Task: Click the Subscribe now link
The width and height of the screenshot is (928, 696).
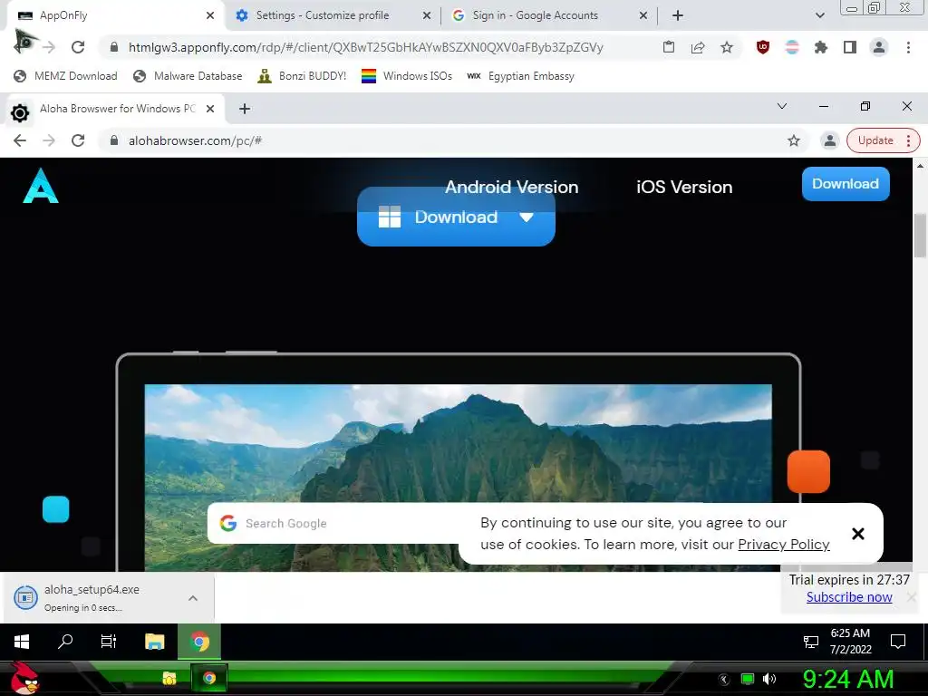Action: 848,597
